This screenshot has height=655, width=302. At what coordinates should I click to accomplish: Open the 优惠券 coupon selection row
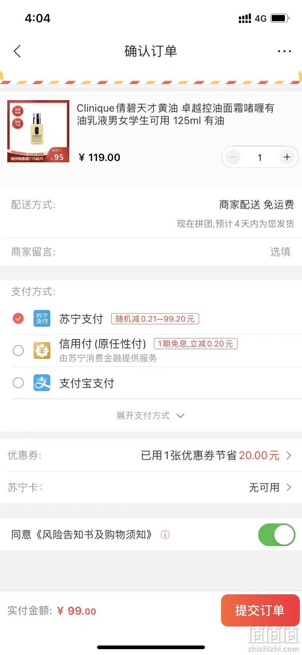coord(151,455)
